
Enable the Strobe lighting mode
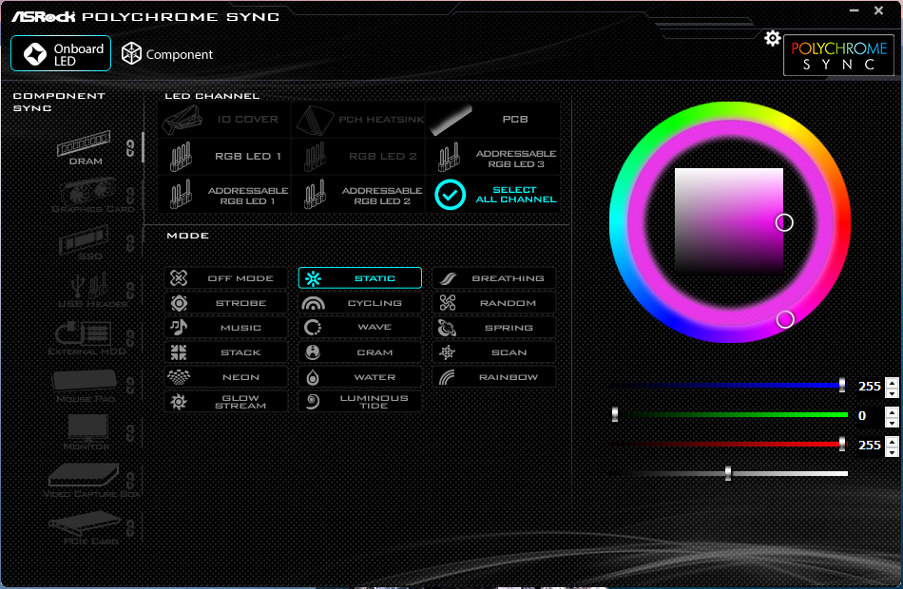coord(226,303)
